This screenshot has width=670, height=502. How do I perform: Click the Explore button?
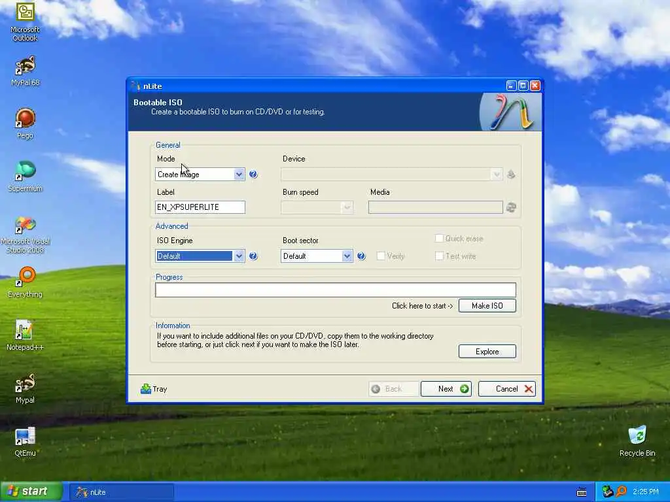click(487, 351)
